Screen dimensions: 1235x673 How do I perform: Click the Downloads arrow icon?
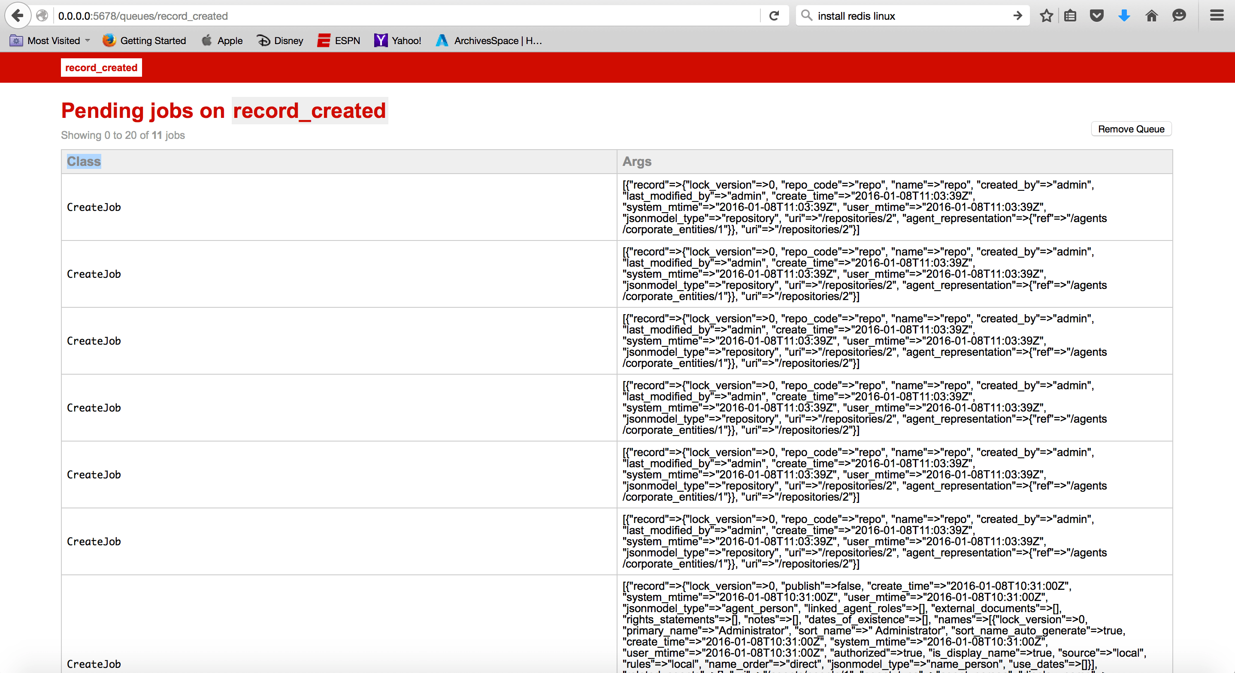click(x=1124, y=15)
